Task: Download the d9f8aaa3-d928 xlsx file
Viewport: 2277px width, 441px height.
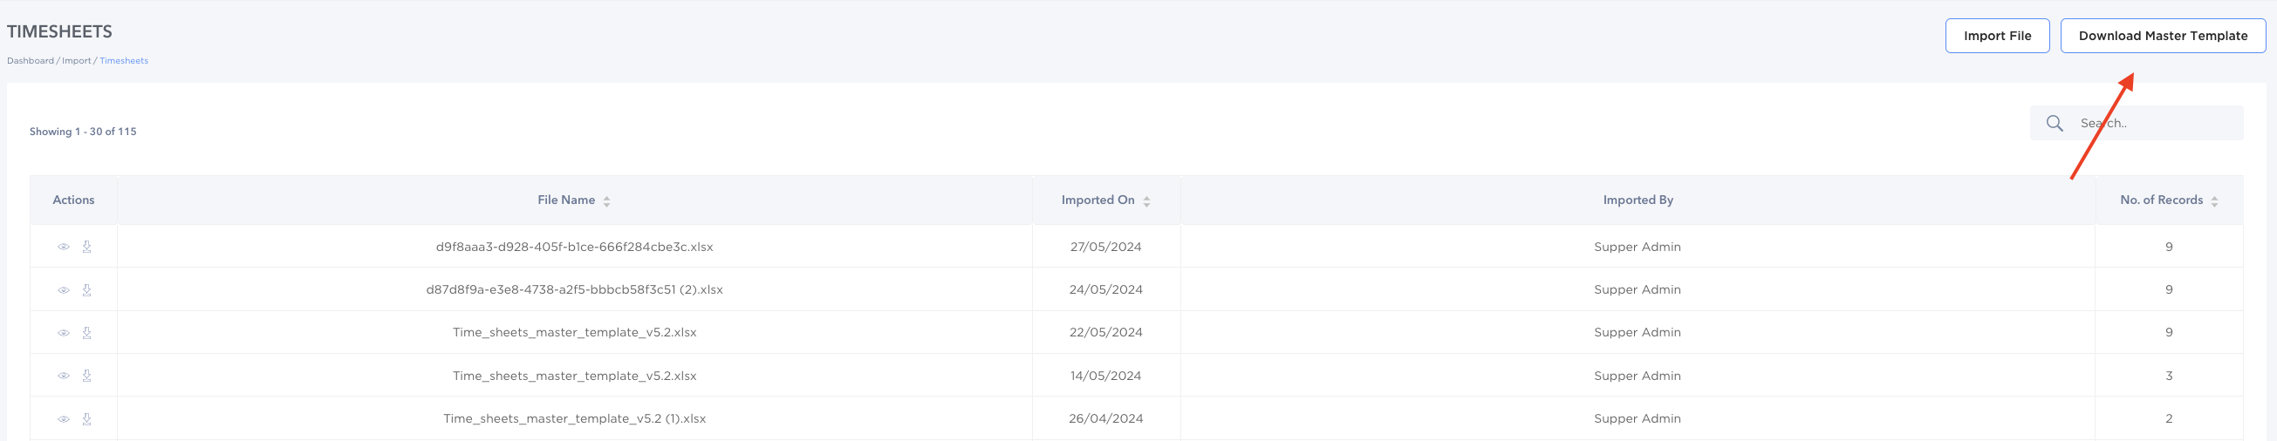Action: click(86, 247)
